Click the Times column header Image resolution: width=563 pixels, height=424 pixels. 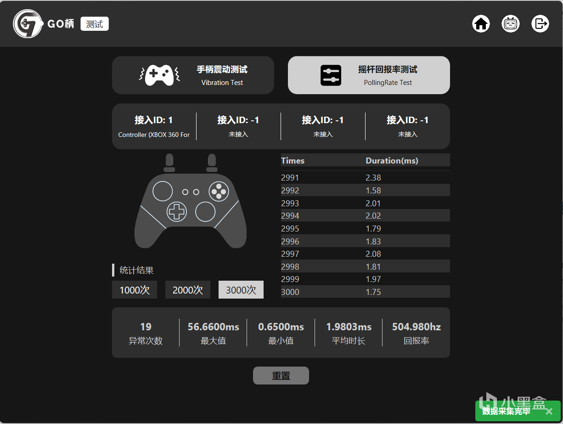[293, 161]
